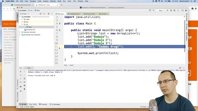Image resolution: width=198 pixels, height=111 pixels.
Task: Print the Run console output
Action: coord(24,85)
